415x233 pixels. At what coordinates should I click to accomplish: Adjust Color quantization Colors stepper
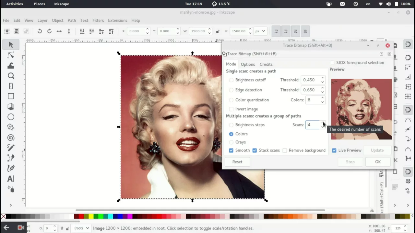coord(322,100)
